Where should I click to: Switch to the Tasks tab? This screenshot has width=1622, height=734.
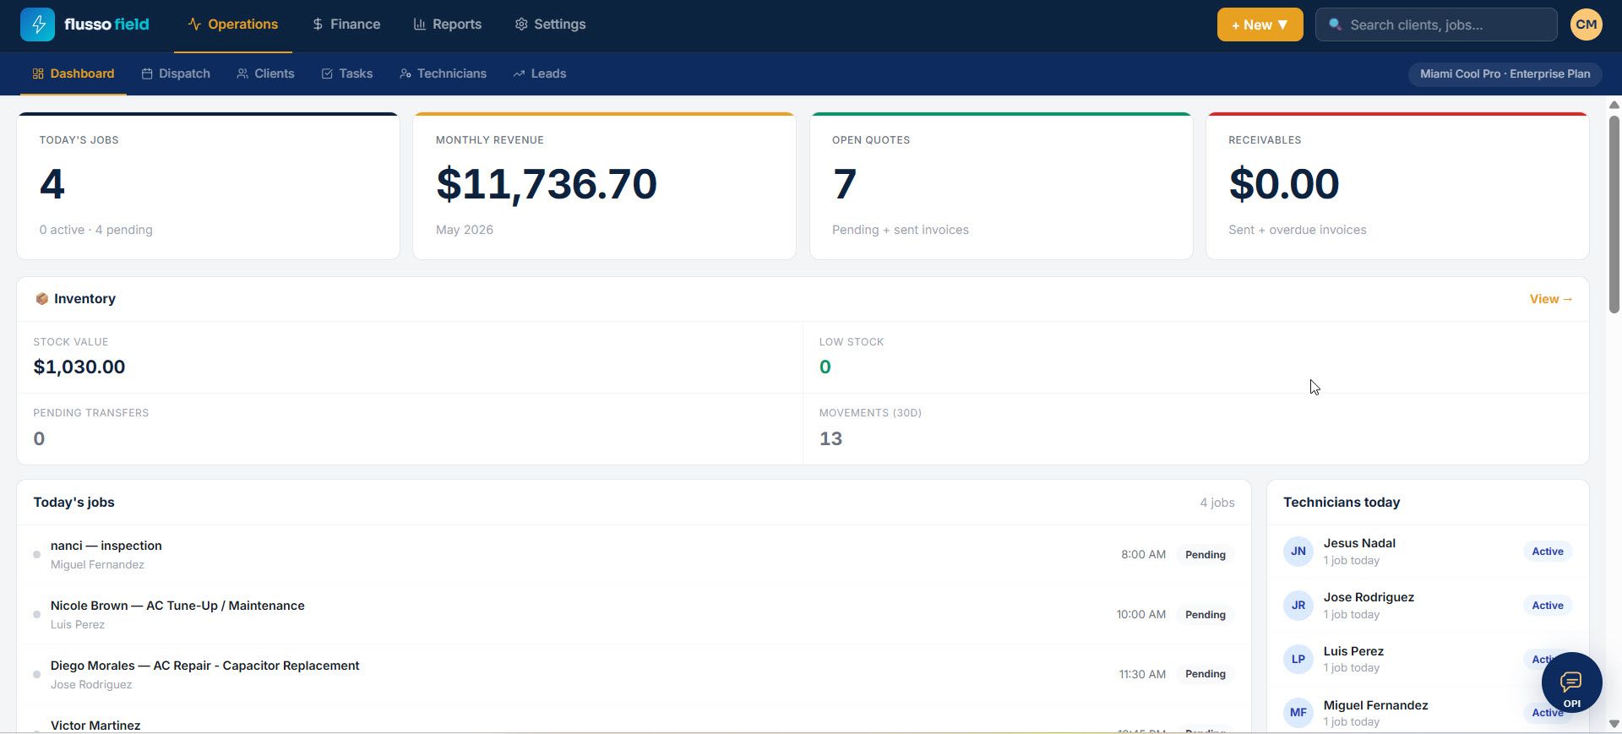tap(347, 73)
